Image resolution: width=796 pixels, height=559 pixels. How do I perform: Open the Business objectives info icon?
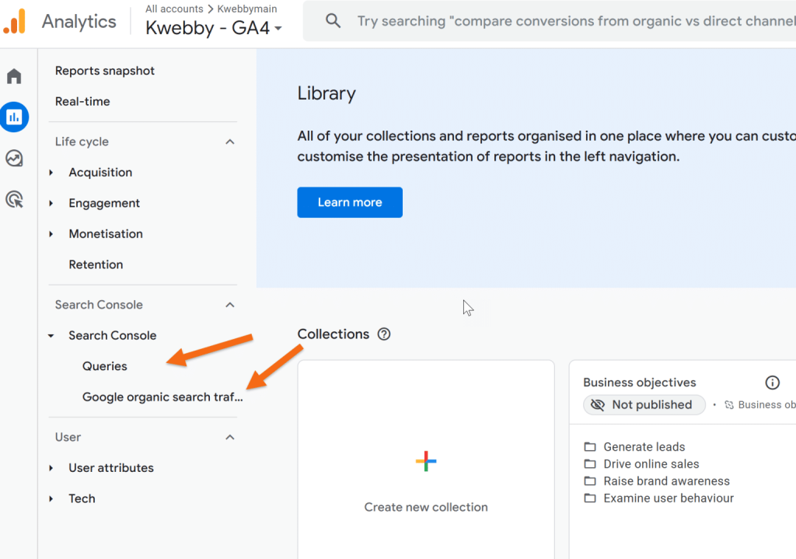coord(772,382)
